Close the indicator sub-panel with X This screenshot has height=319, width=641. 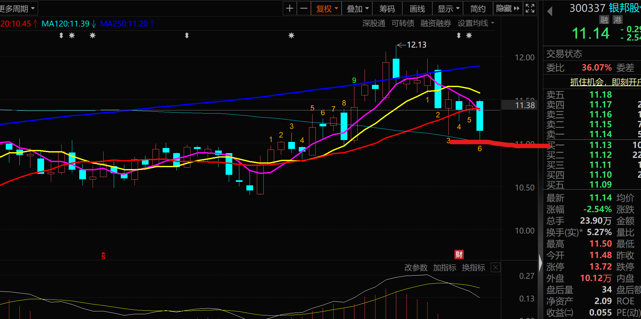pos(495,267)
